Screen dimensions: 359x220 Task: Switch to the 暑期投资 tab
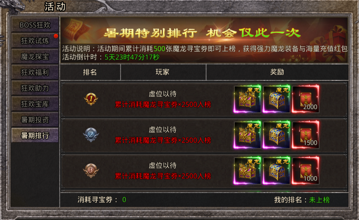35,120
